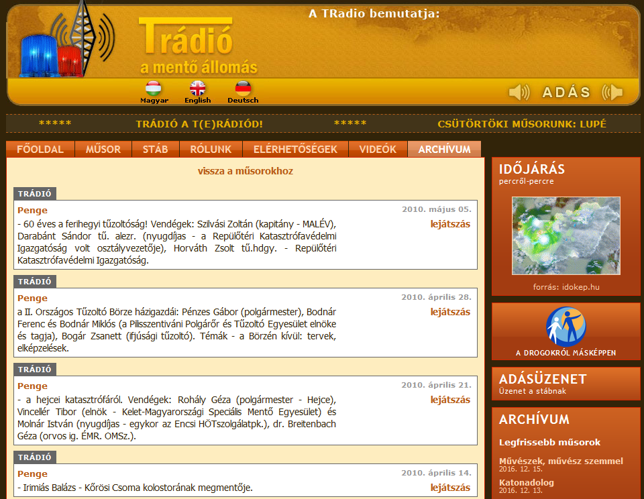The width and height of the screenshot is (644, 499).
Task: Click the speaker icon left of ADÁS
Action: 519,92
